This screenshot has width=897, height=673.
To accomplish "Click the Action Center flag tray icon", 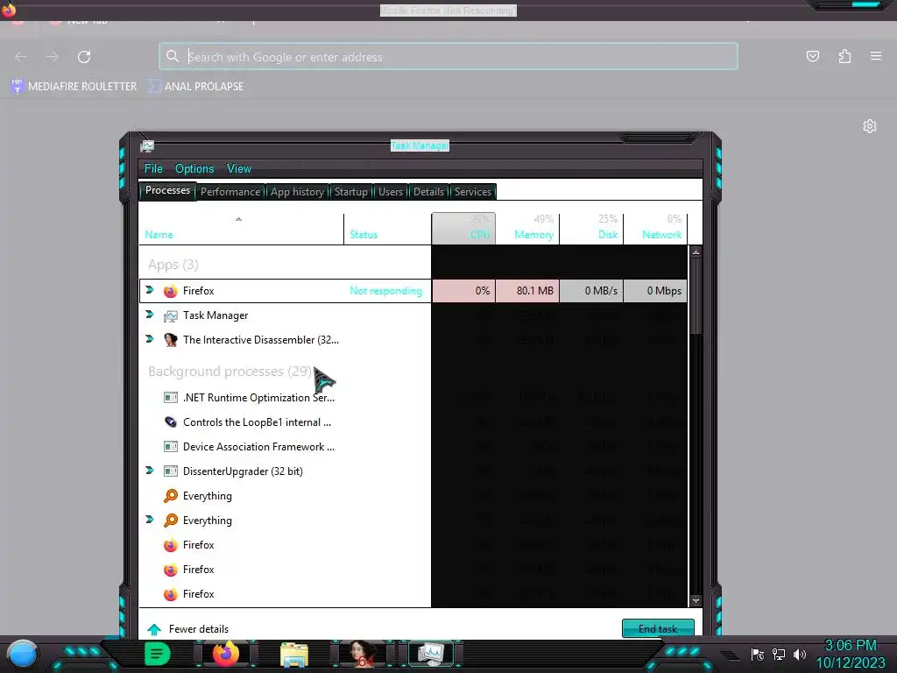I will 758,654.
